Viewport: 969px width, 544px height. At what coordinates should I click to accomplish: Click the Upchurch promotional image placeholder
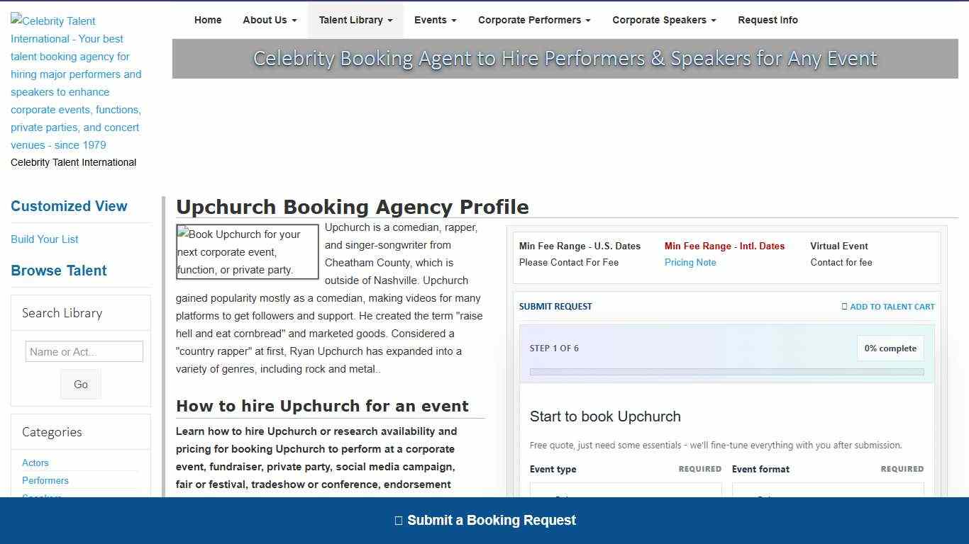coord(247,251)
